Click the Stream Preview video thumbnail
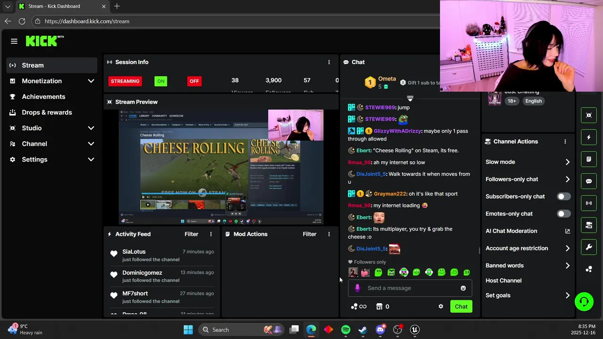 [221, 168]
